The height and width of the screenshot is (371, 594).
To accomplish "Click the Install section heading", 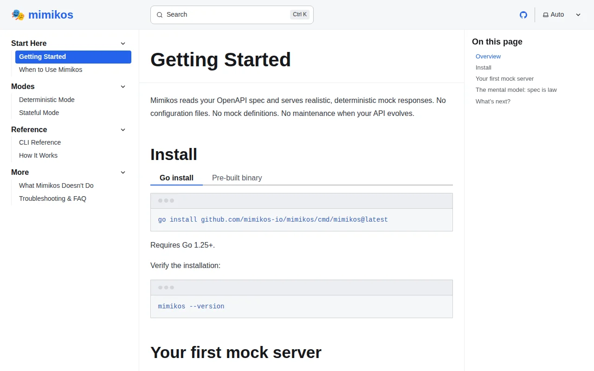I will click(174, 154).
